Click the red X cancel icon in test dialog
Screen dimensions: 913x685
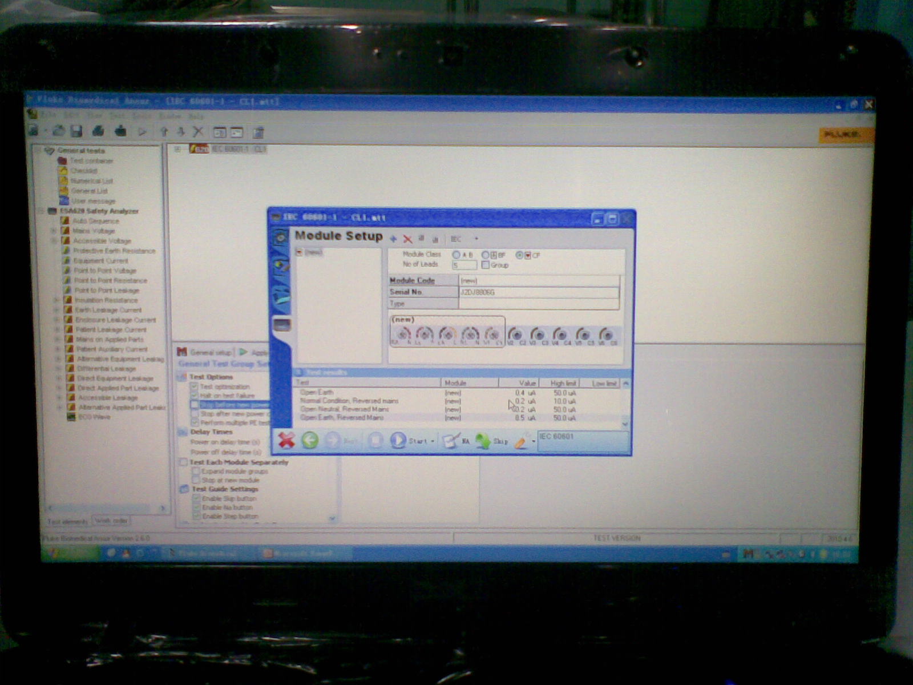[286, 440]
